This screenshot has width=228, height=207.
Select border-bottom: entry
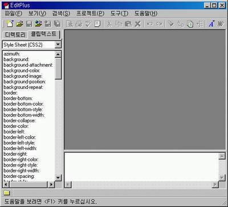(18, 99)
